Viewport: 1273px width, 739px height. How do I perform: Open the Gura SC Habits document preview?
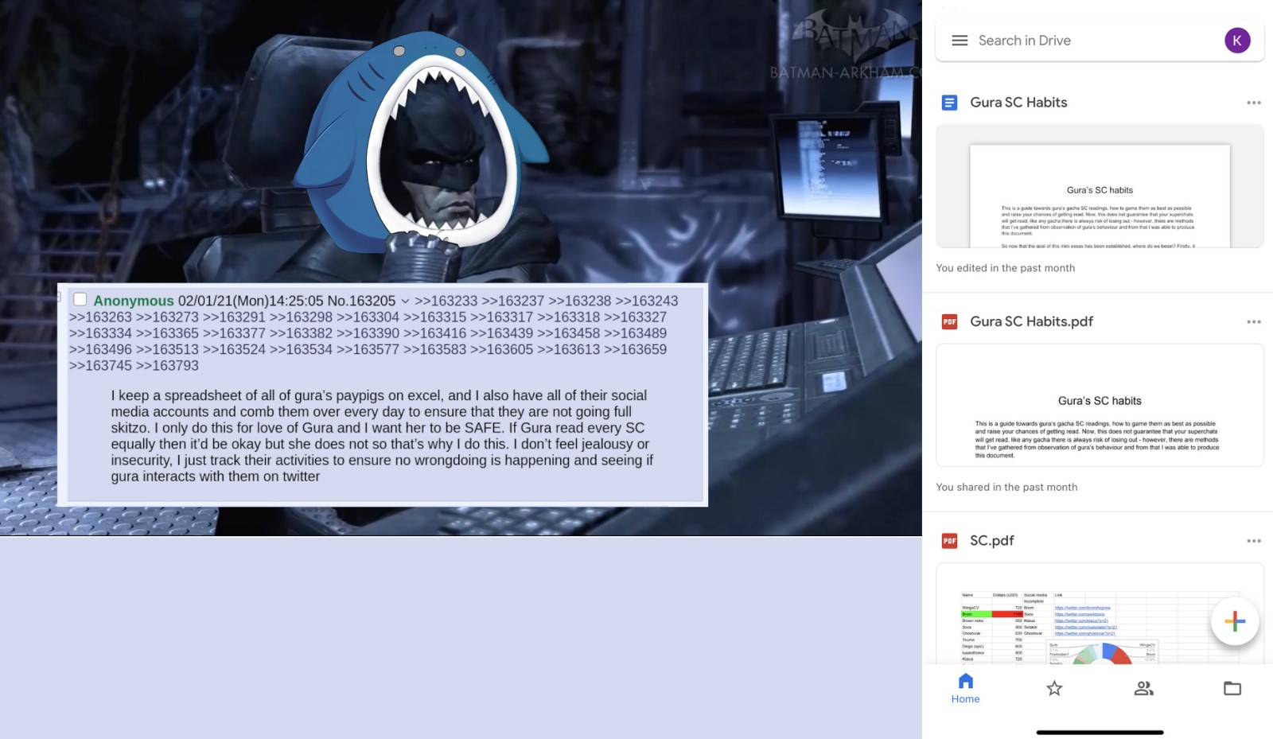1100,186
